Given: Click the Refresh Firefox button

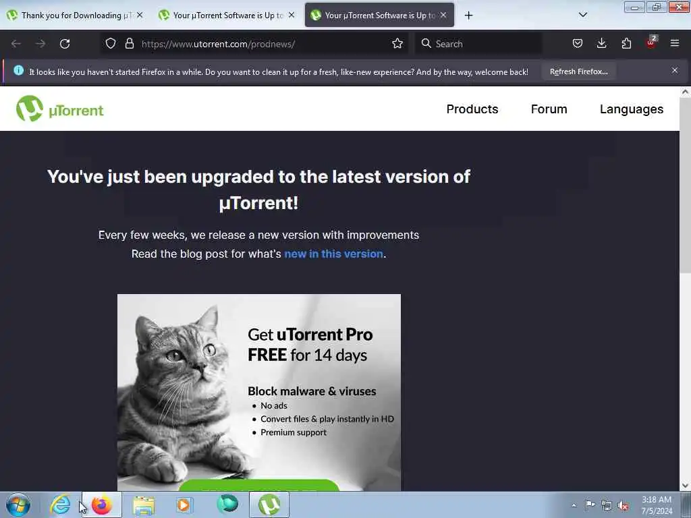Looking at the screenshot, I should point(578,71).
